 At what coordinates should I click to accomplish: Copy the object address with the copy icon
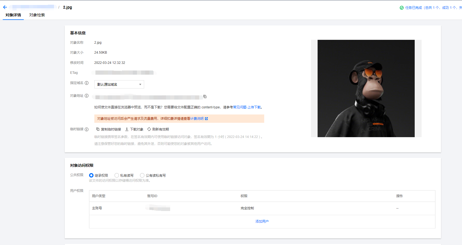pos(205,97)
